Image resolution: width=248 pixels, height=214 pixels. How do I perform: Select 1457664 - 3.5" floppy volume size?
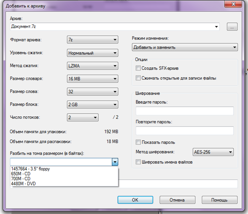(64, 169)
